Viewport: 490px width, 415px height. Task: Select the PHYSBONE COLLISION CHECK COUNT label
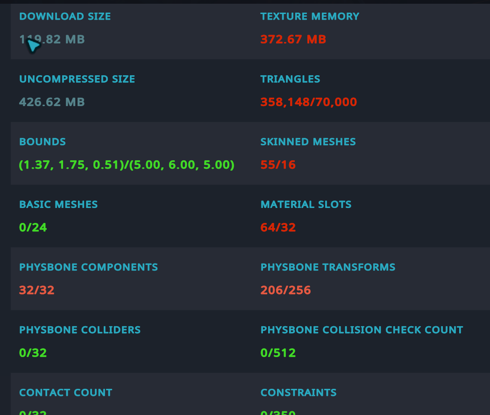[362, 330]
